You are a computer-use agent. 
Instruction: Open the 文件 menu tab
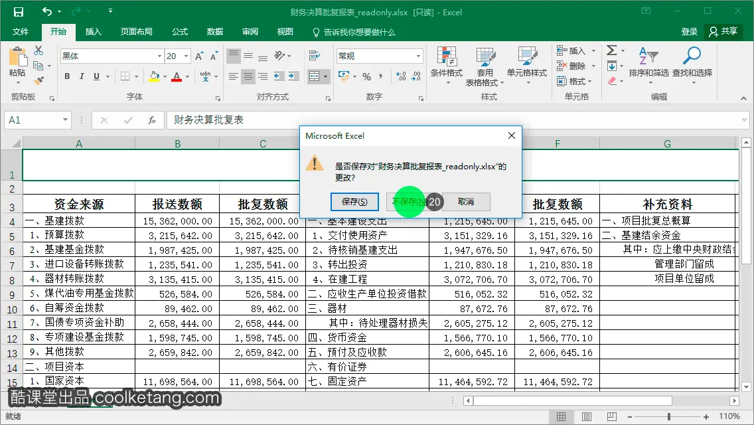tap(20, 32)
